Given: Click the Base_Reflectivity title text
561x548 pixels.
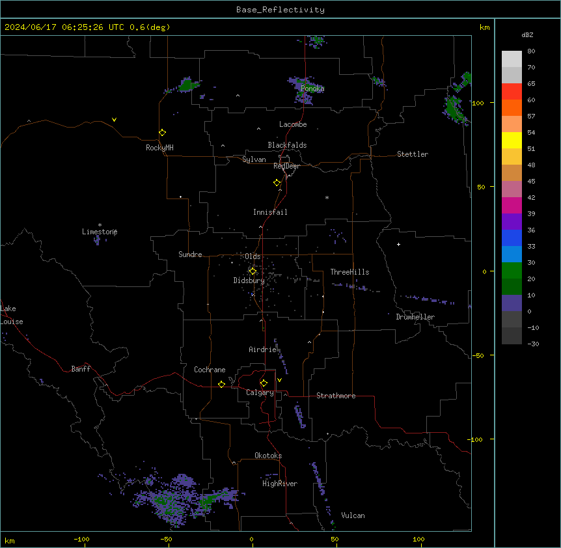Looking at the screenshot, I should [x=280, y=10].
